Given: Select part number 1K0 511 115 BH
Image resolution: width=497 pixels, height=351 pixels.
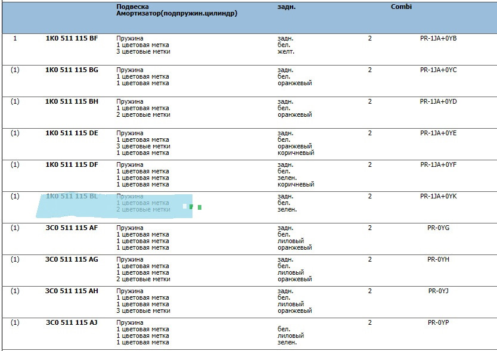Looking at the screenshot, I should [72, 101].
